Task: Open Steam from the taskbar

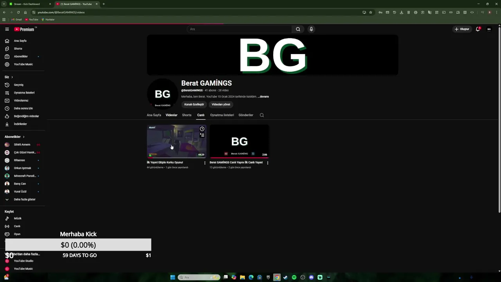Action: [285, 277]
